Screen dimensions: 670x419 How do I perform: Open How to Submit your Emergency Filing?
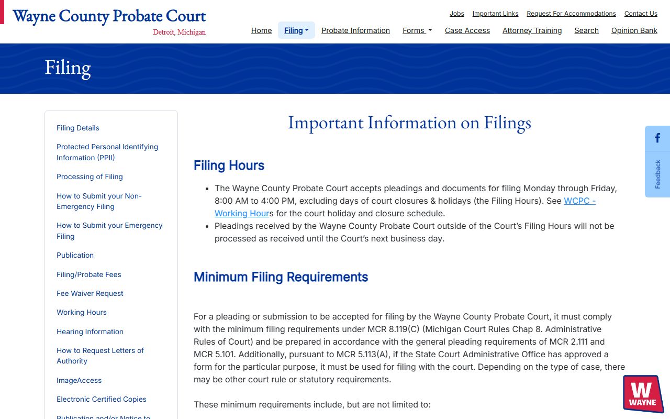(109, 231)
